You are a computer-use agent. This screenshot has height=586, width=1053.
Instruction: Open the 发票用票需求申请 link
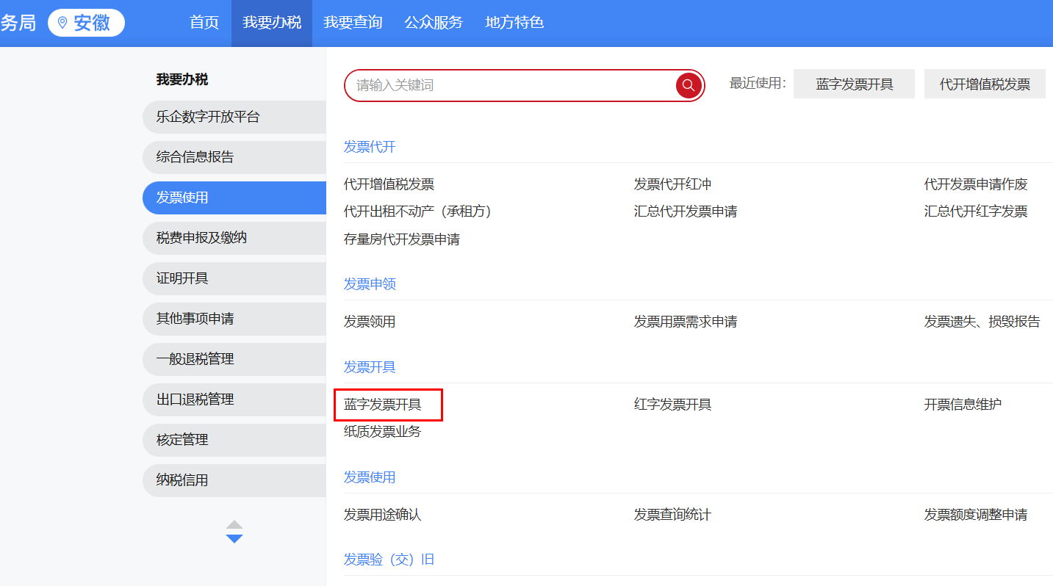coord(686,322)
